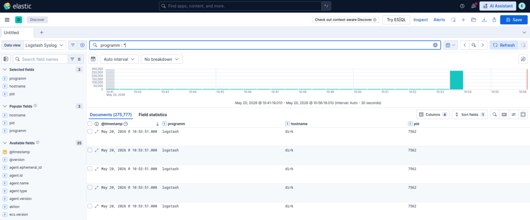Sort by the @timestamp column header
The width and height of the screenshot is (530, 220).
click(112, 124)
